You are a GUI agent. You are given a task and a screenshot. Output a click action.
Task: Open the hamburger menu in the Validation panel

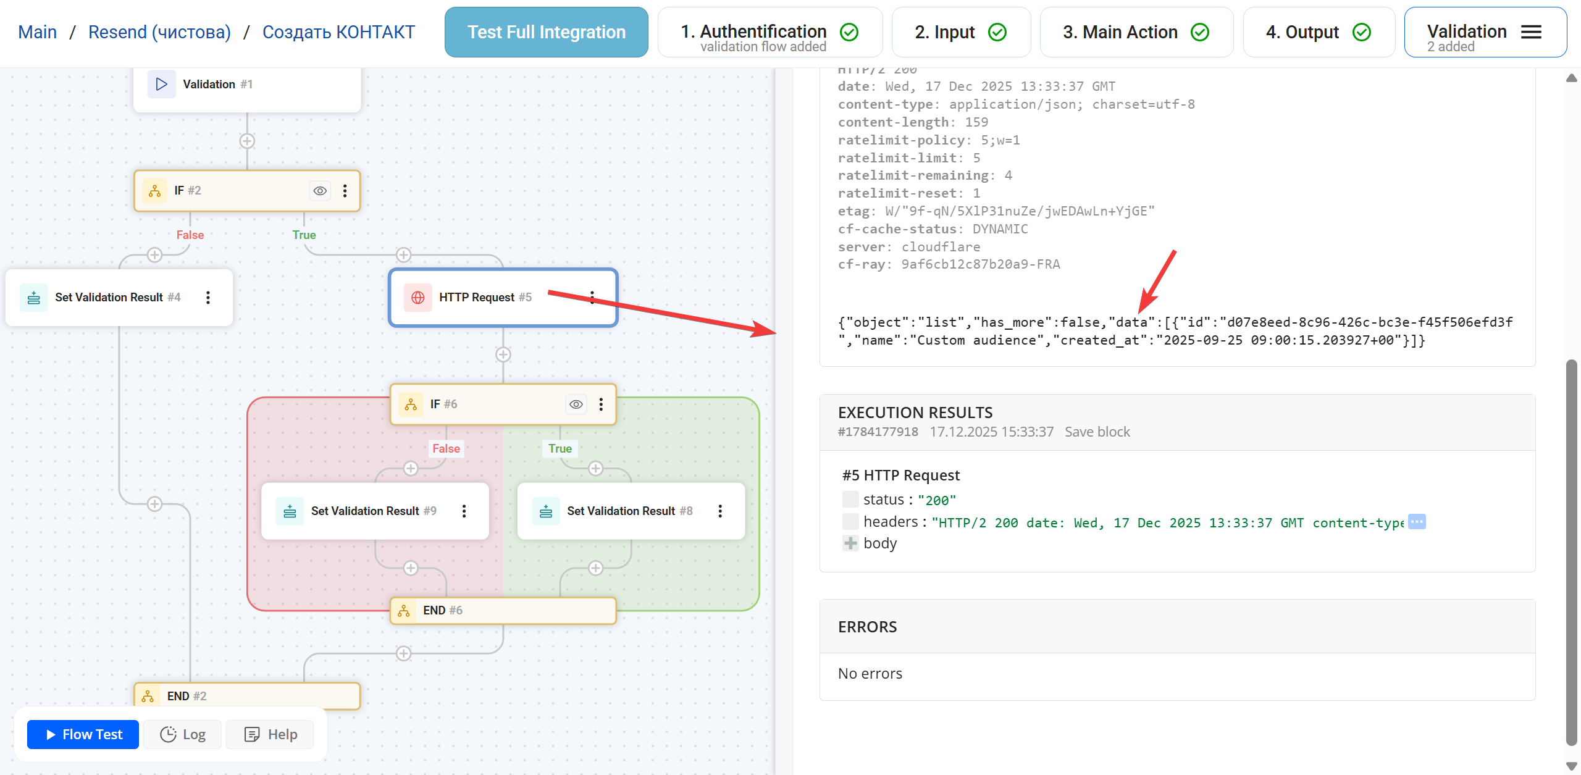1531,31
